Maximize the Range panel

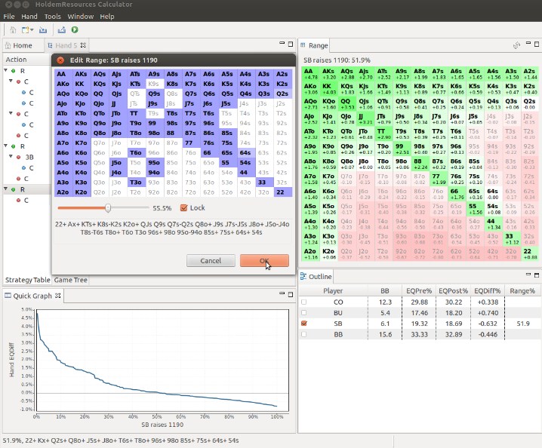pyautogui.click(x=536, y=46)
